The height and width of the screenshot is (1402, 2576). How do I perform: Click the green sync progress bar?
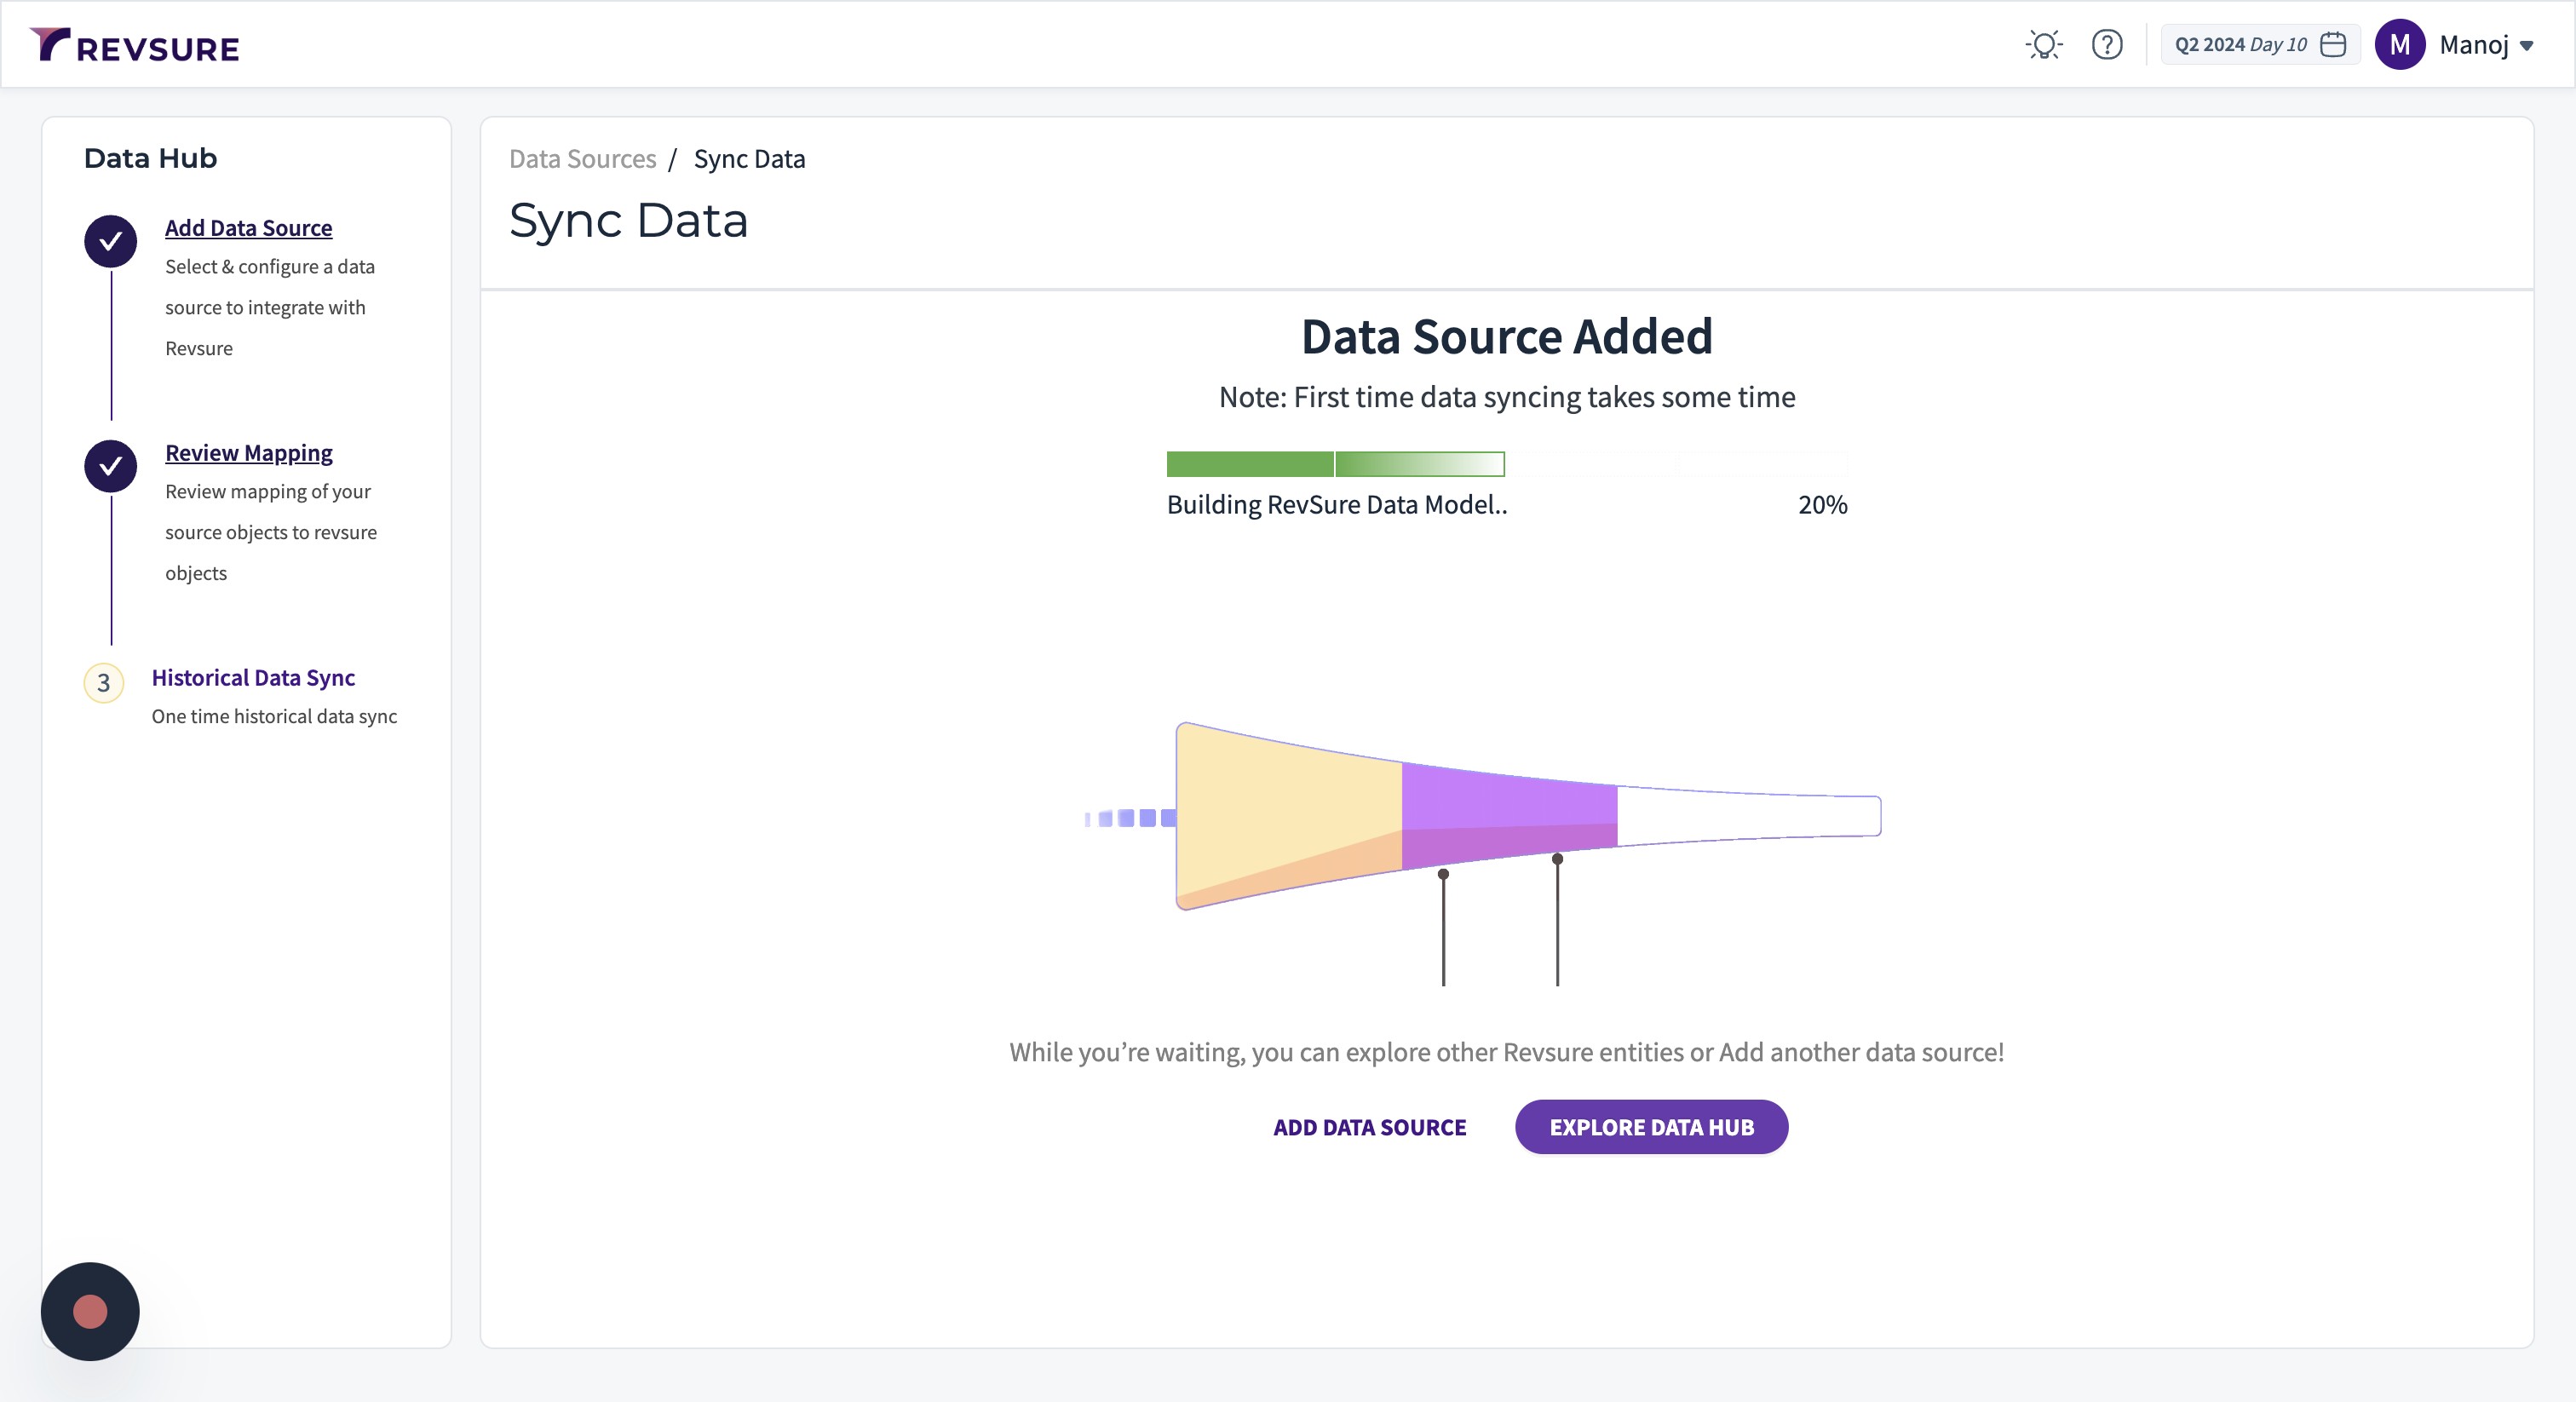click(1335, 464)
